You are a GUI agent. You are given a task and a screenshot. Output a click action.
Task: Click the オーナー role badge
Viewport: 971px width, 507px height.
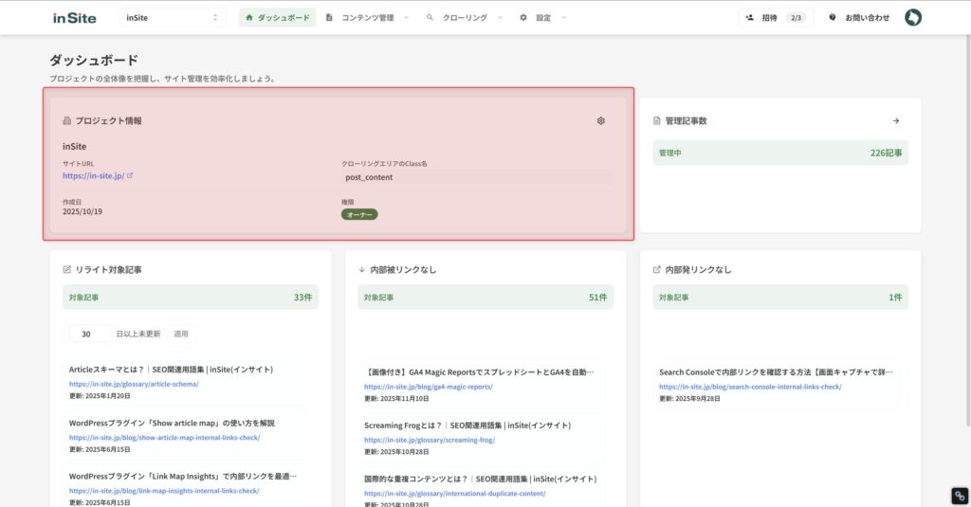click(359, 214)
